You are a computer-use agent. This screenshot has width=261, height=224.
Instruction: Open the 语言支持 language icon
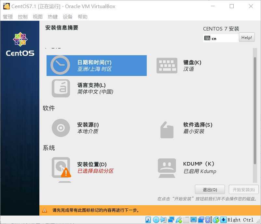coord(61,88)
